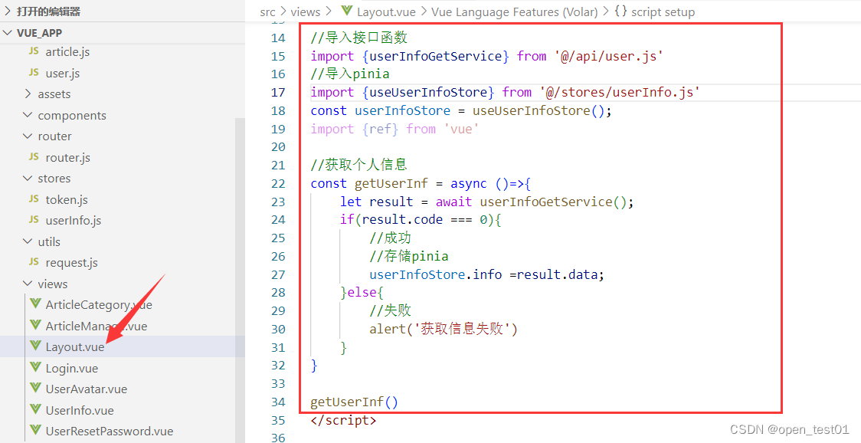The image size is (861, 443).
Task: Expand the 打开的编辑器 section
Action: 8,11
